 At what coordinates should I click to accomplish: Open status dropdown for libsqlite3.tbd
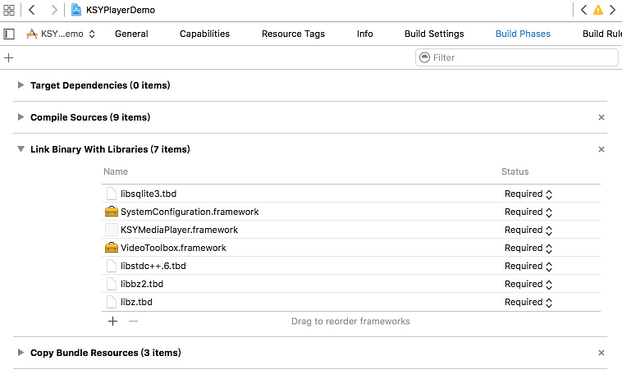pos(528,194)
